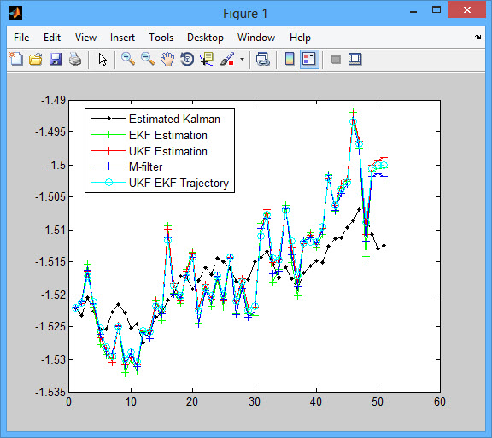
Task: Toggle the Insert Legend button
Action: point(309,59)
